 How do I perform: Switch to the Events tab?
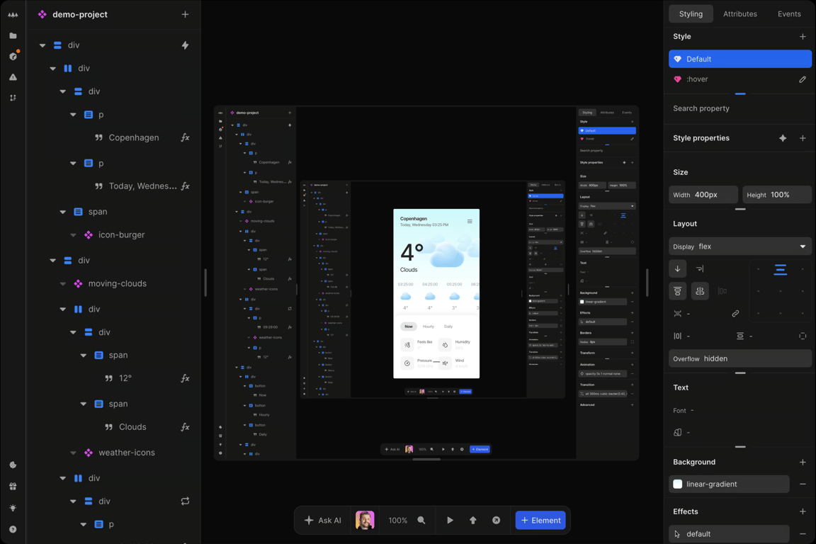tap(789, 13)
